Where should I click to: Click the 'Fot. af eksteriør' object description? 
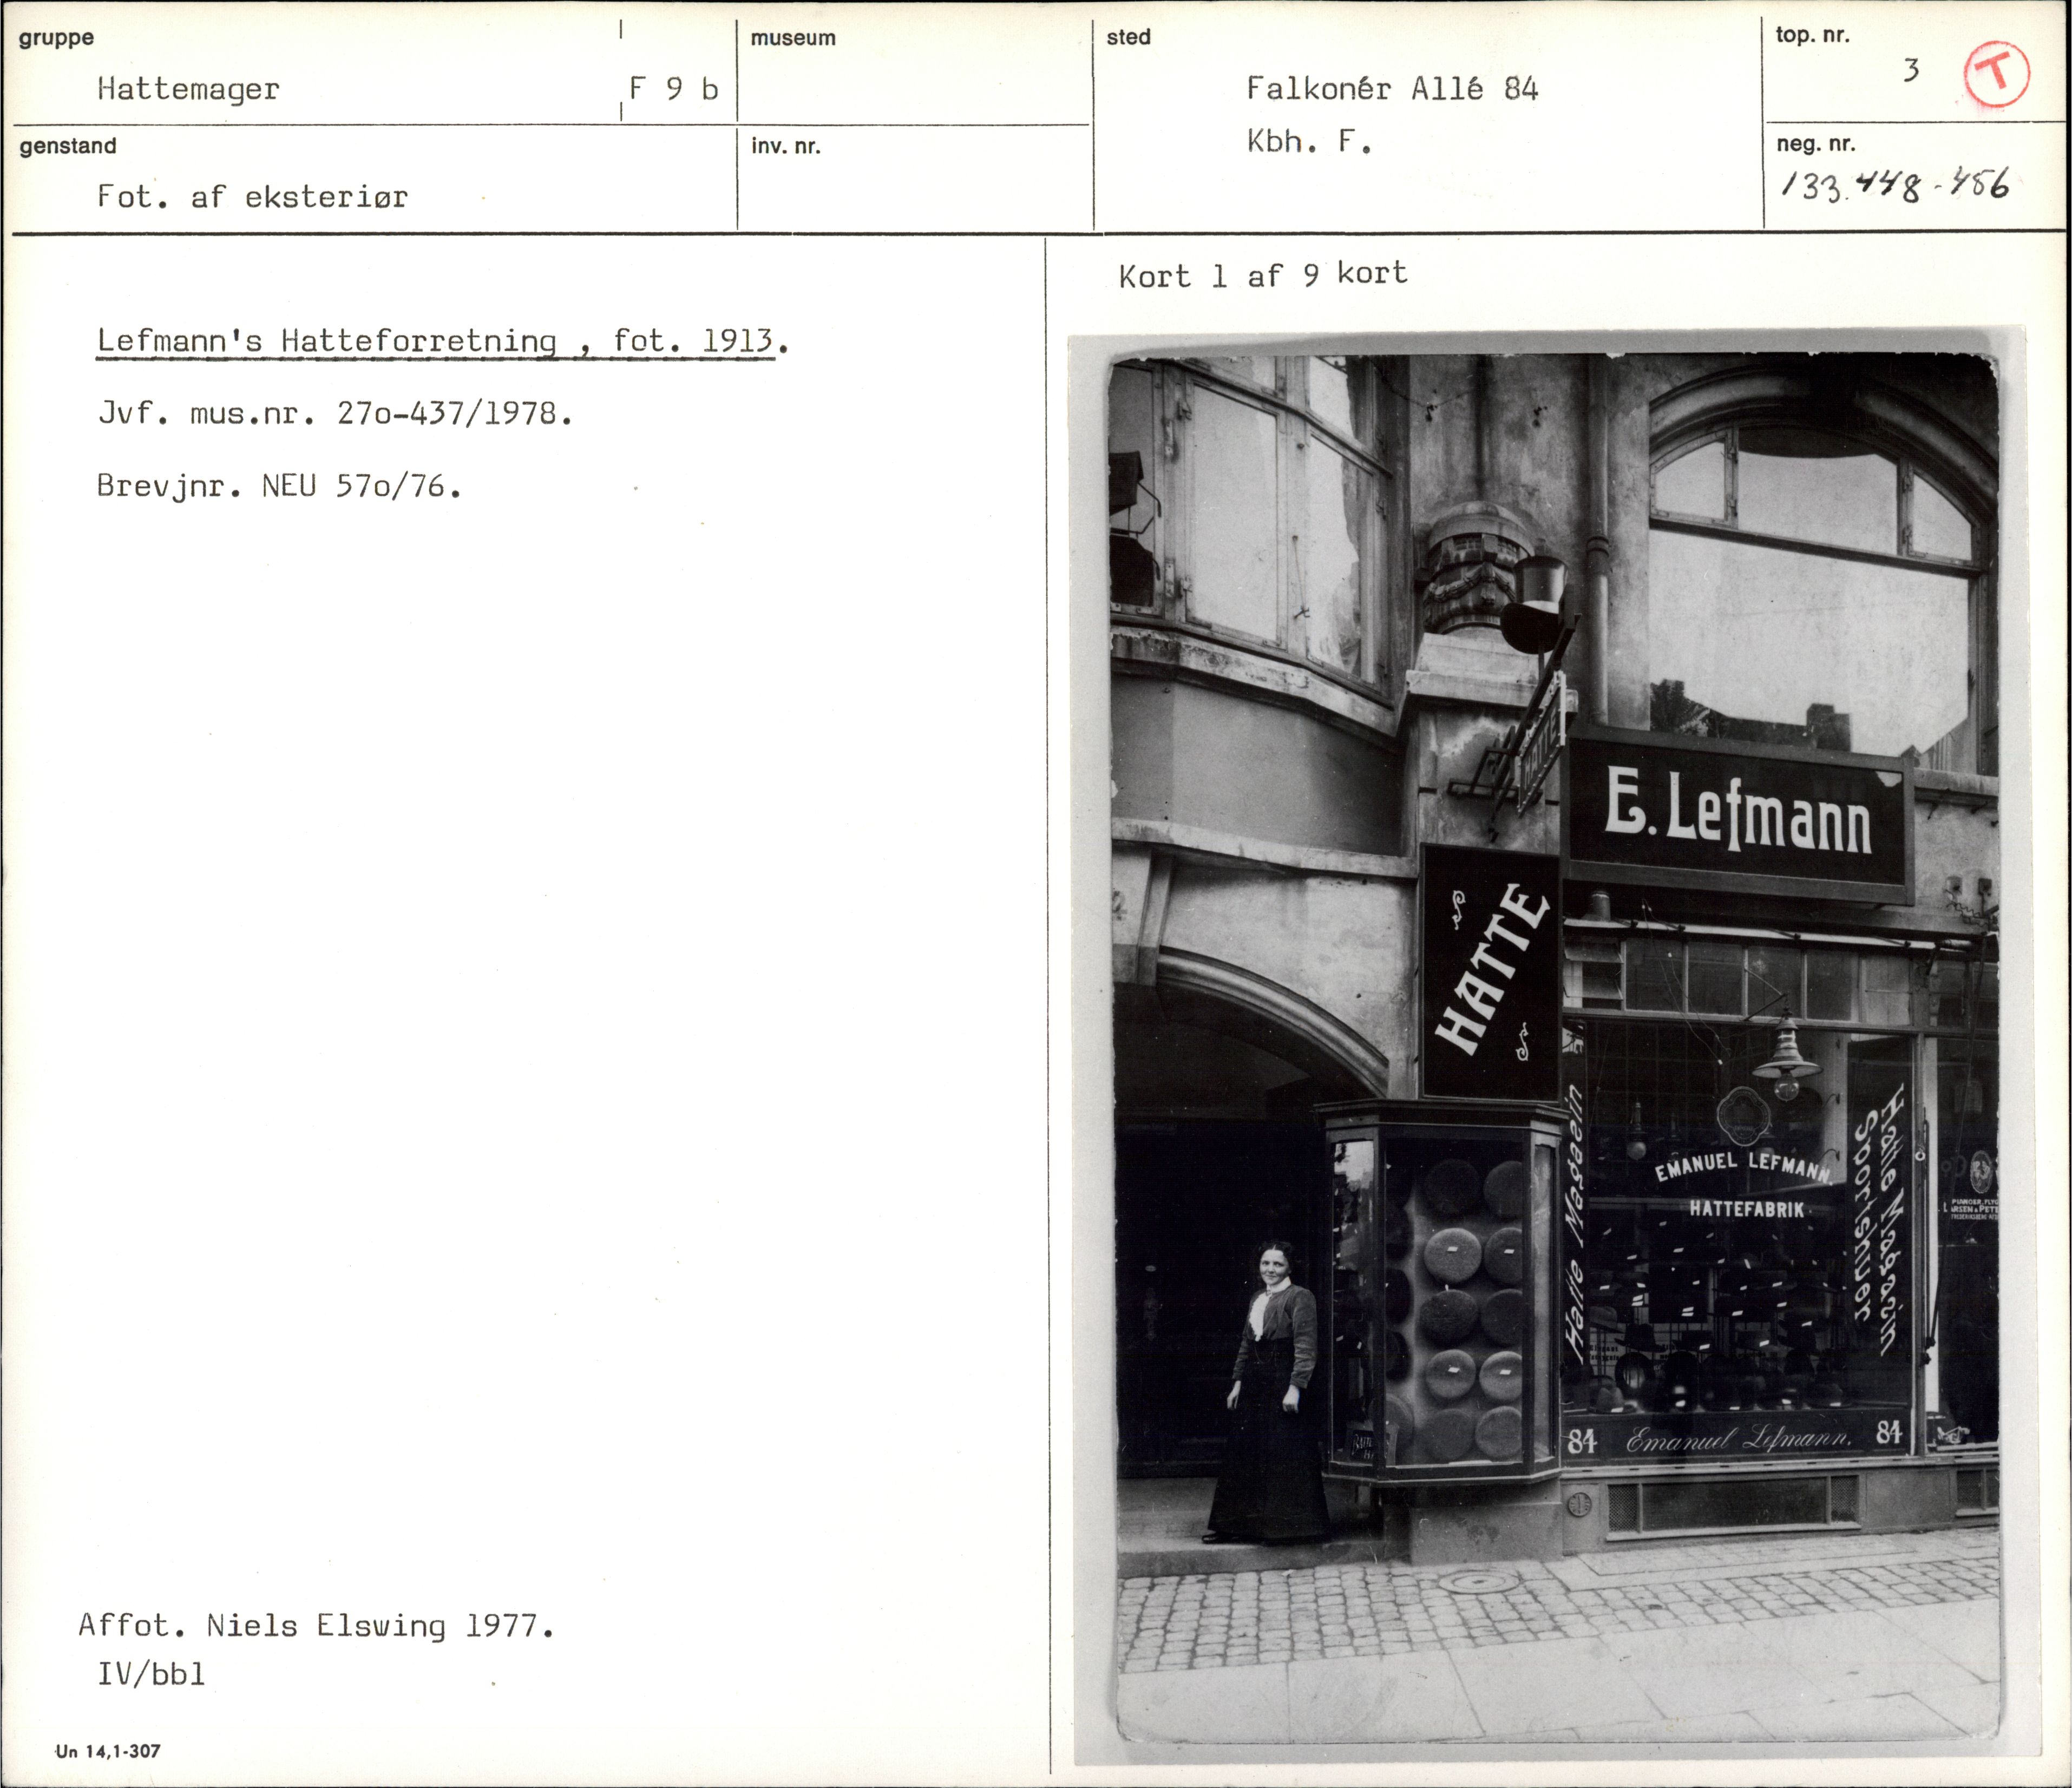(252, 196)
